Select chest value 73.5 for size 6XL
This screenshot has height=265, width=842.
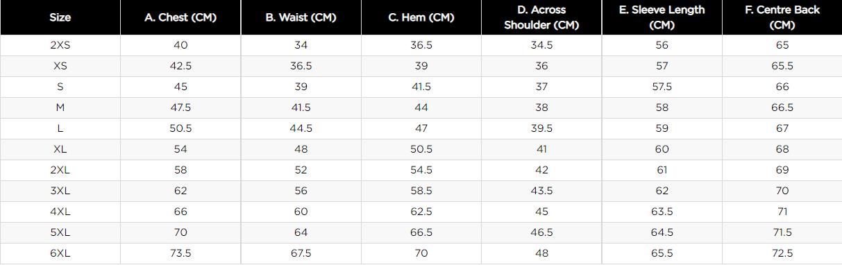point(180,253)
